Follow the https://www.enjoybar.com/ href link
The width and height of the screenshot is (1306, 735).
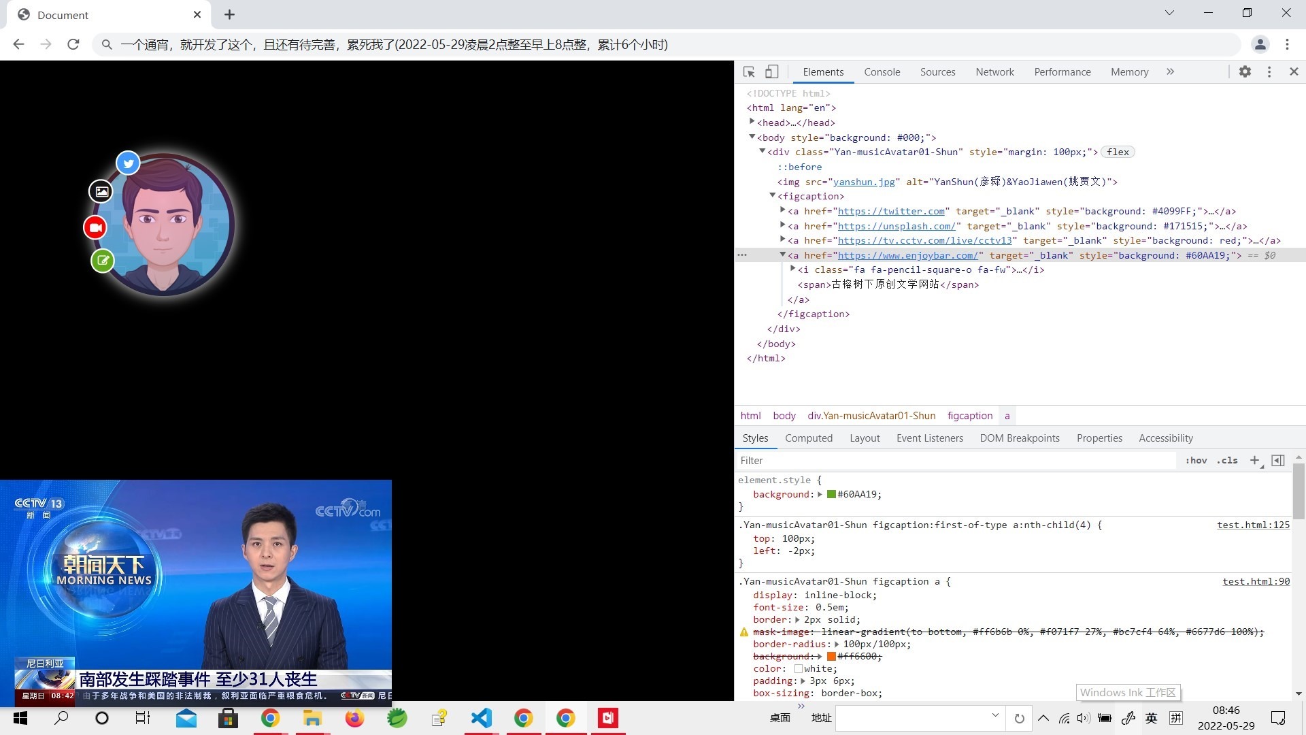[907, 255]
